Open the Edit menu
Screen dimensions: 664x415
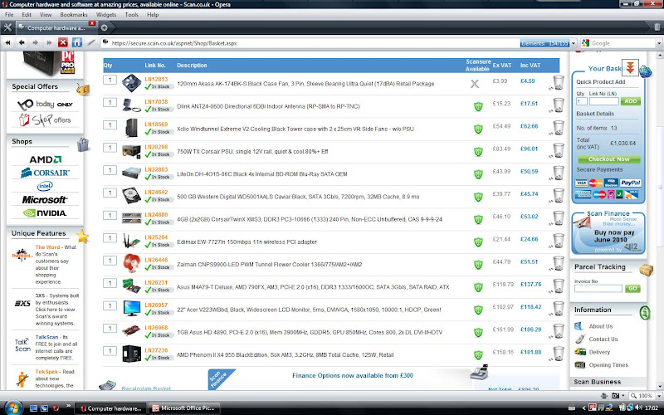coord(27,14)
